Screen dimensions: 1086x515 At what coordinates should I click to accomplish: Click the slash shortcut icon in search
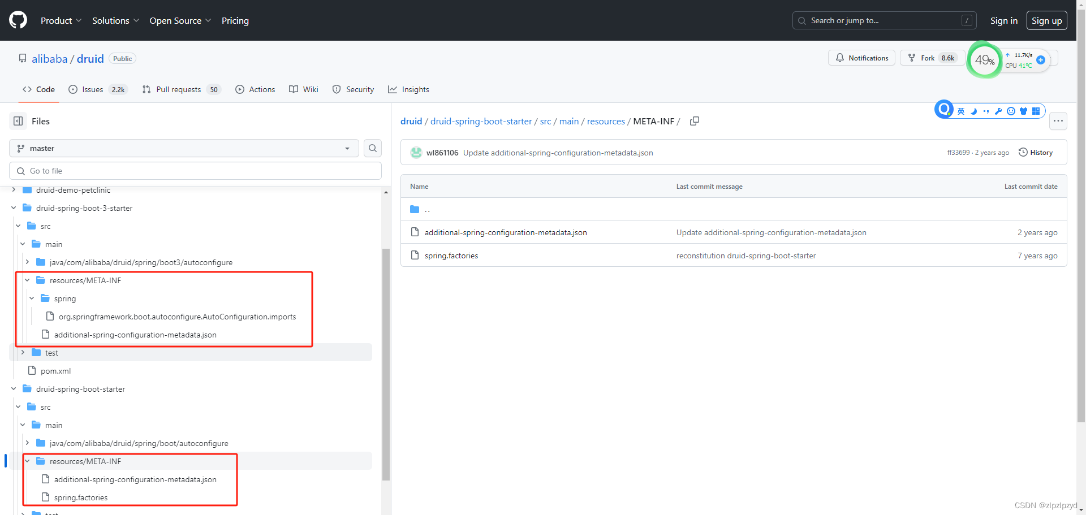pos(967,20)
